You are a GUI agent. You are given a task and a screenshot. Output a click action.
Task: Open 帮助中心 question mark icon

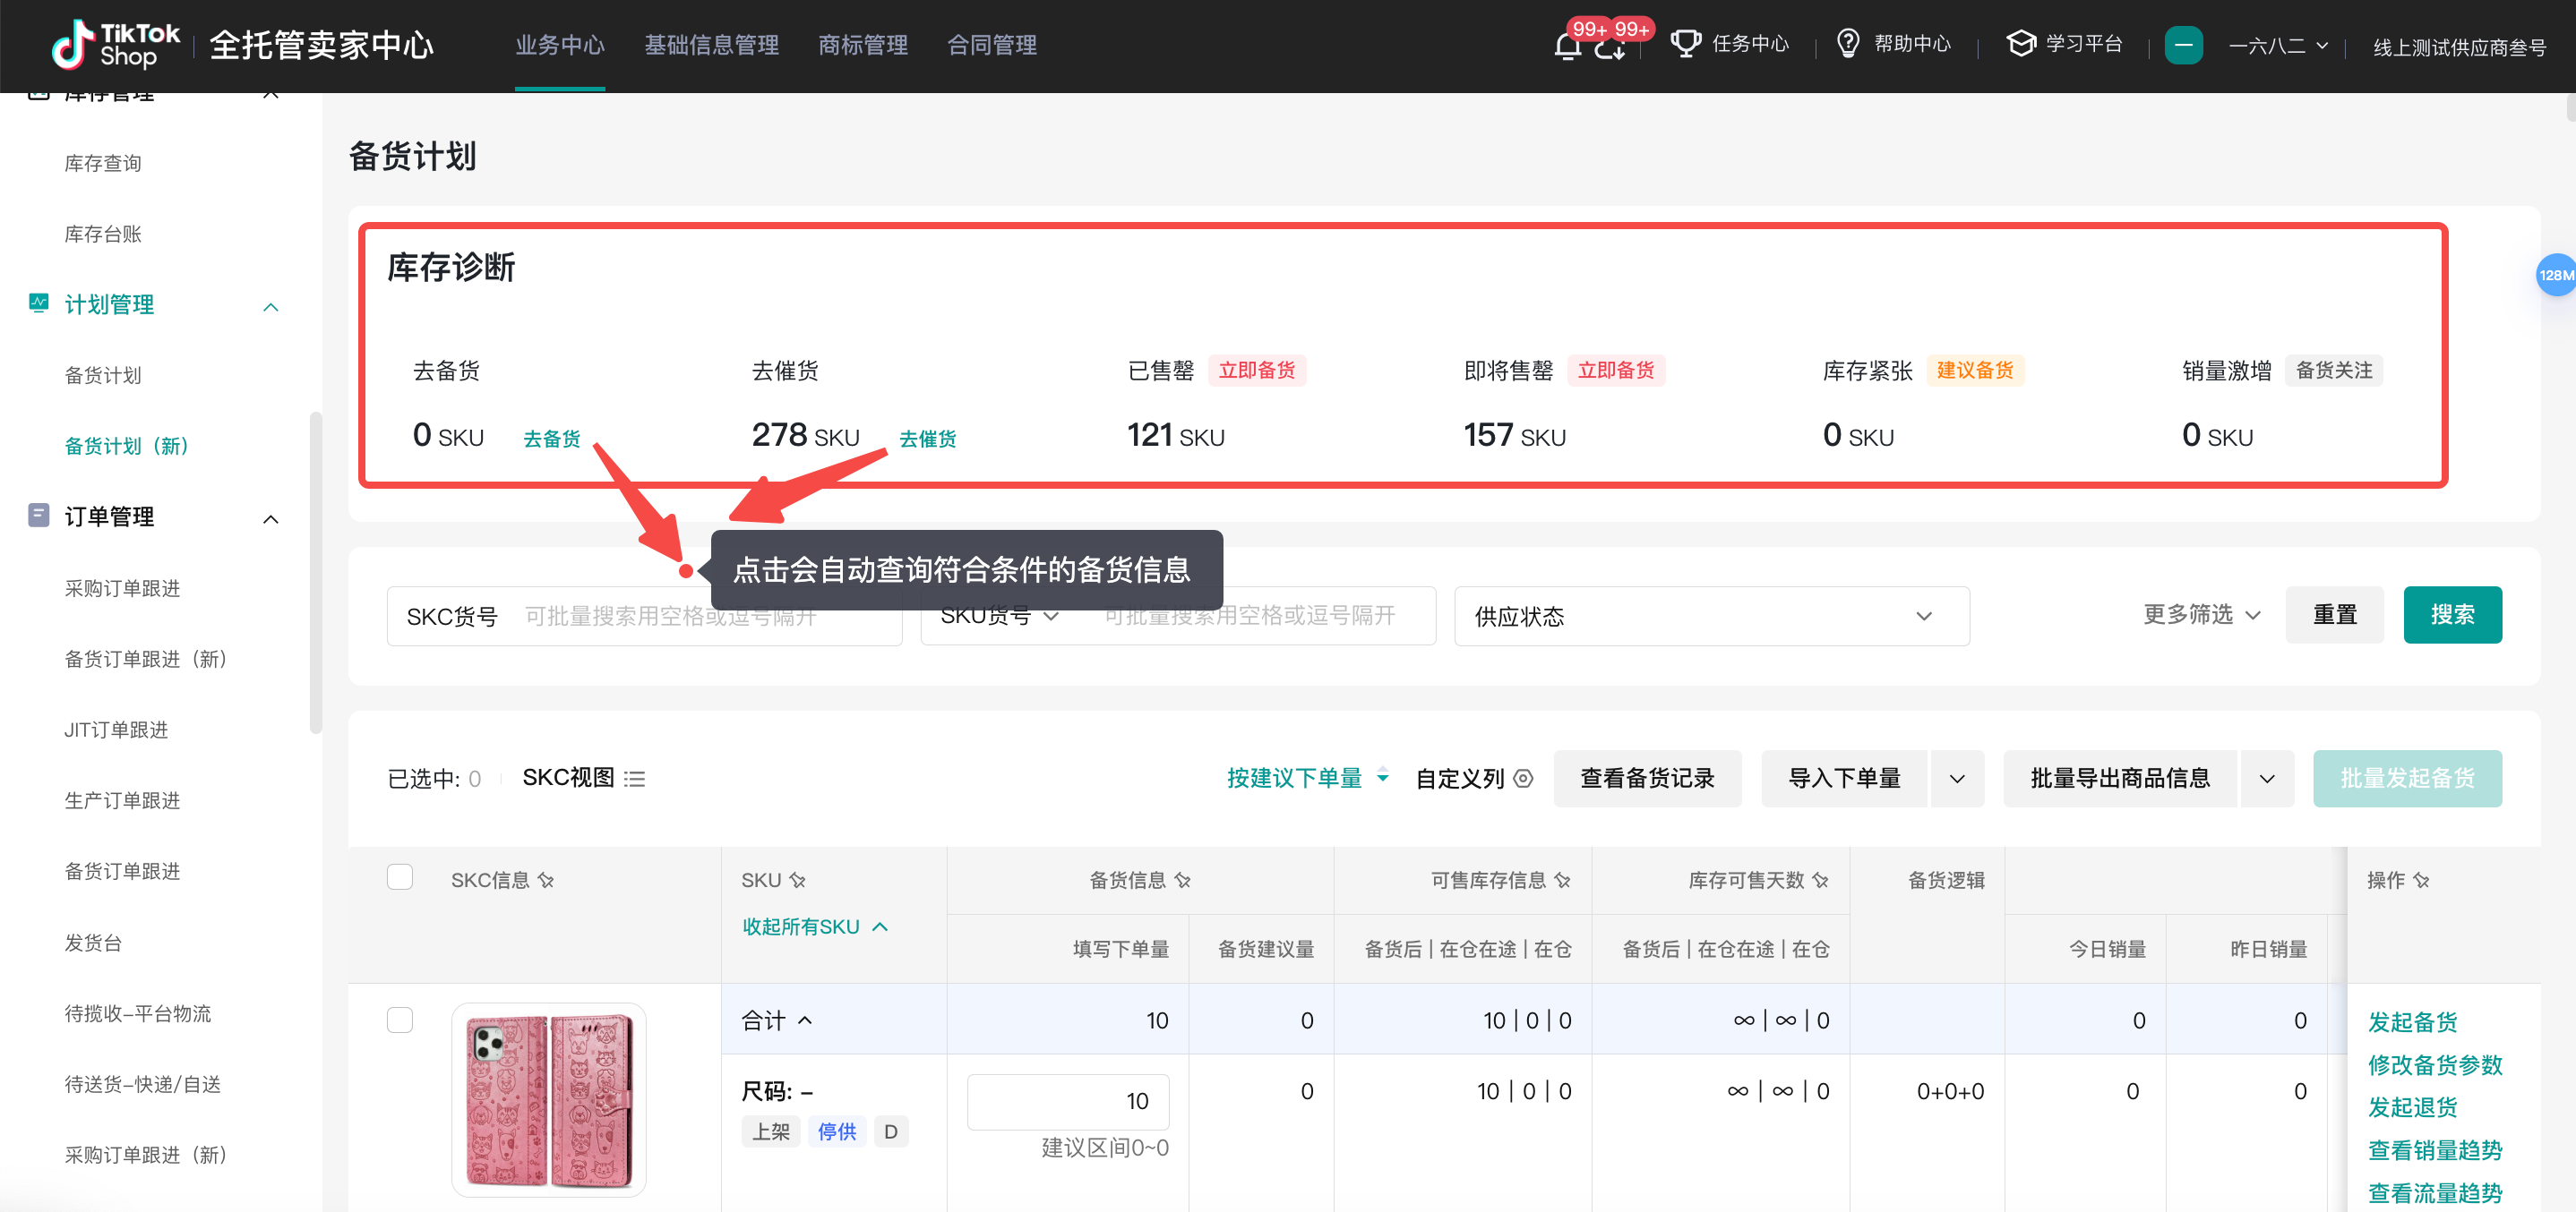(x=1848, y=44)
